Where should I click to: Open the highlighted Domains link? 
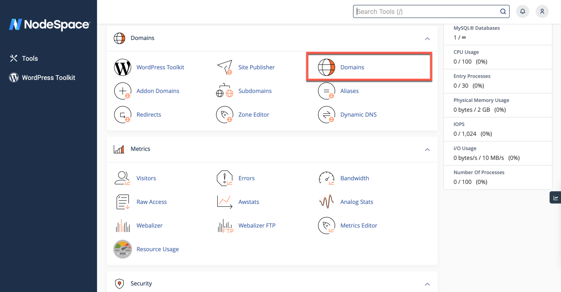tap(352, 67)
